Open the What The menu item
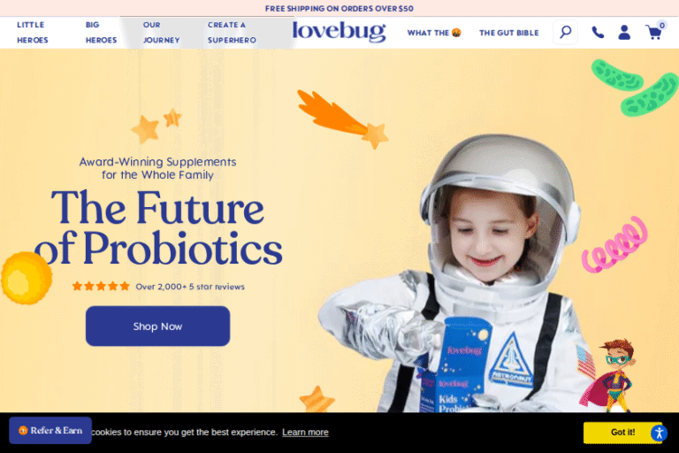Screen dimensions: 679x453 (x=434, y=33)
